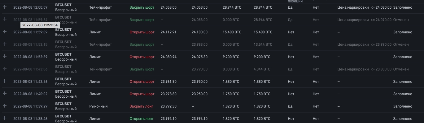Screen dimensions: 424x123
Task: Click the 24,112.91 fill price cell
Action: click(x=168, y=32)
